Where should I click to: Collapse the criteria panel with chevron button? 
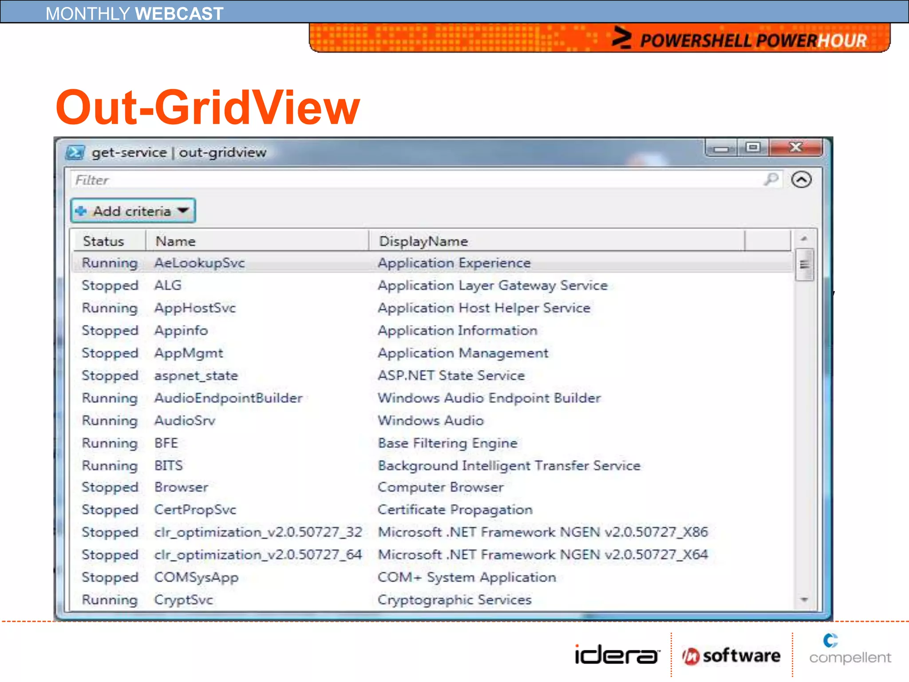(x=802, y=180)
